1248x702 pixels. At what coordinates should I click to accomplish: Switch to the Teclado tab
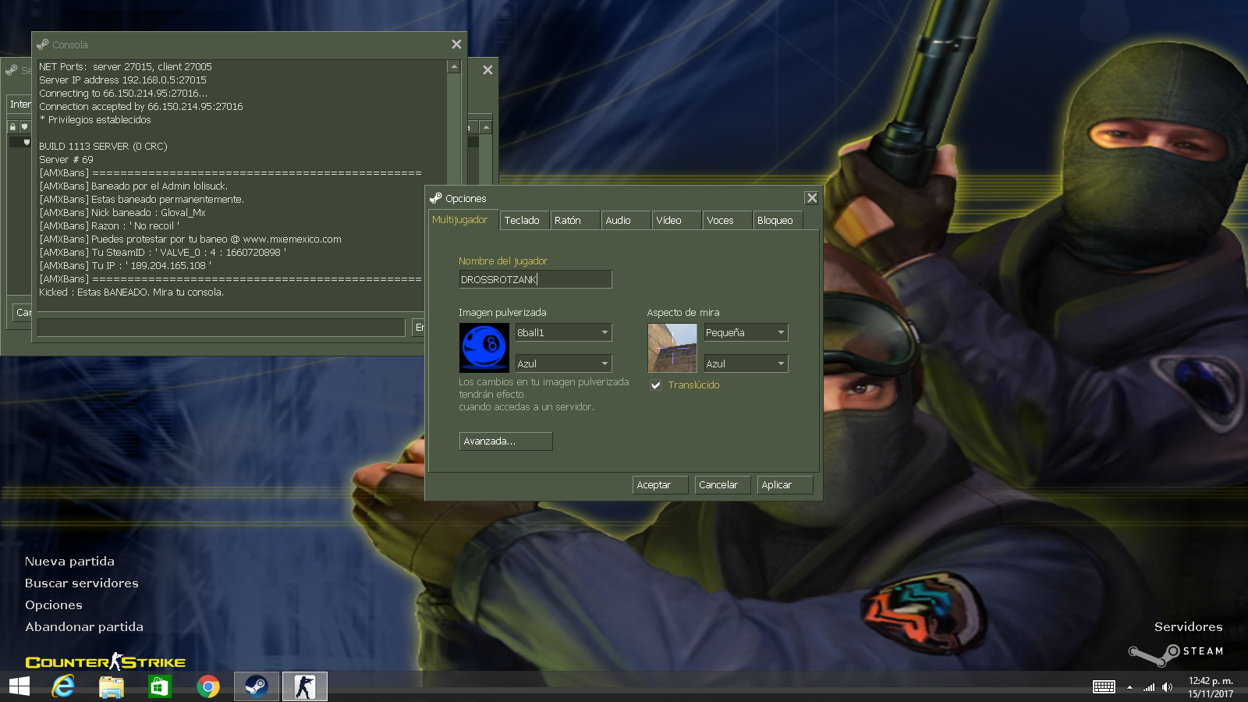pos(524,221)
